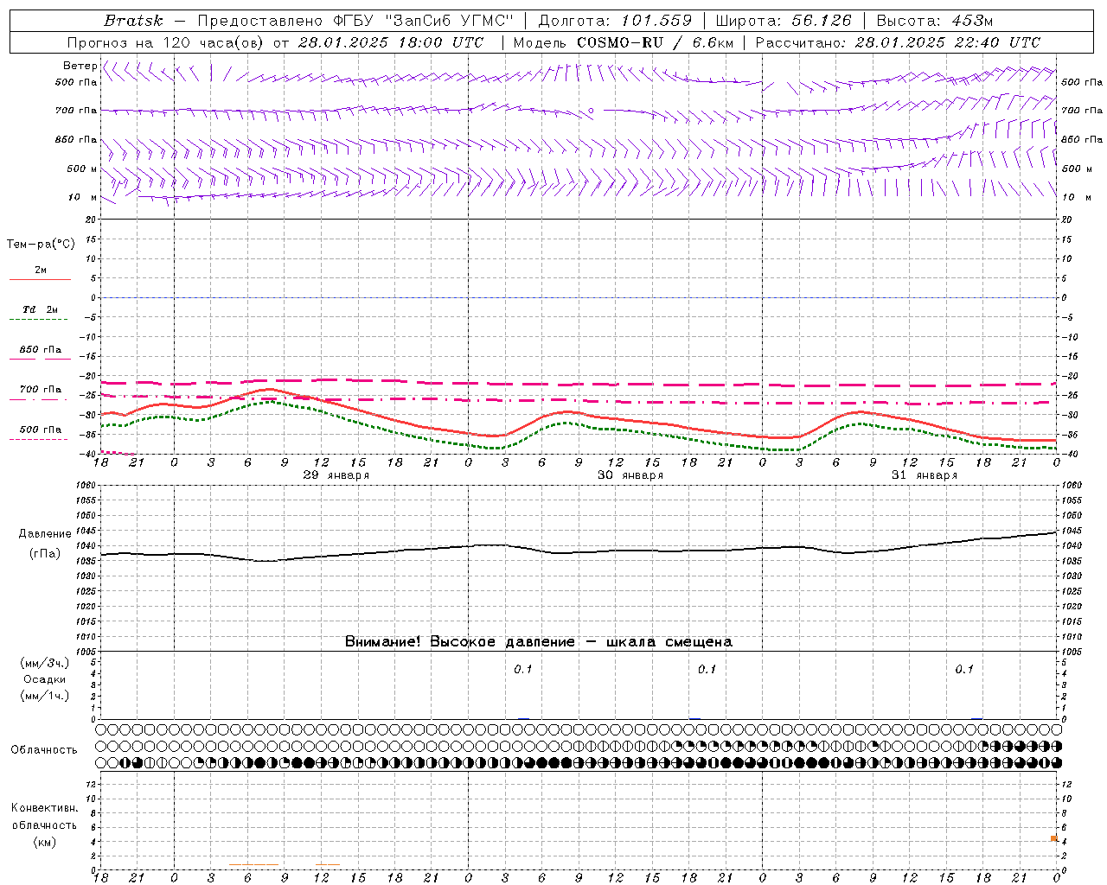The width and height of the screenshot is (1107, 885).
Task: Click the orange convective line near hour 6 on 29 января
Action: coord(253,864)
